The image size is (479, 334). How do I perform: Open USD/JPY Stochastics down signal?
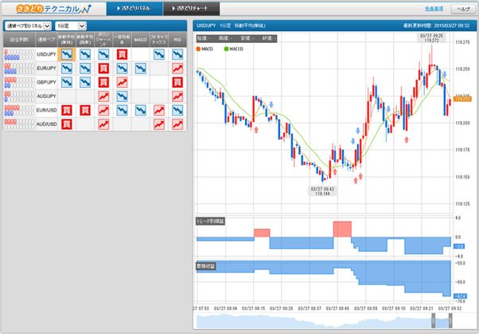click(x=159, y=54)
